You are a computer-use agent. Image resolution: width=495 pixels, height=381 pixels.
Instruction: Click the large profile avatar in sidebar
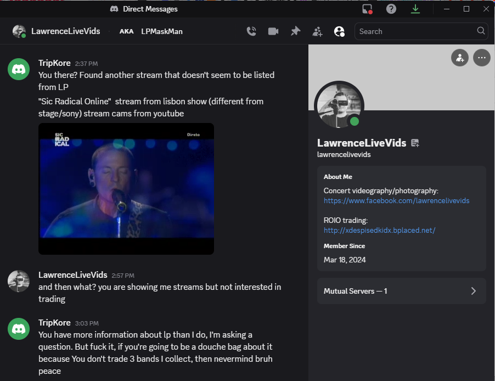coord(339,106)
